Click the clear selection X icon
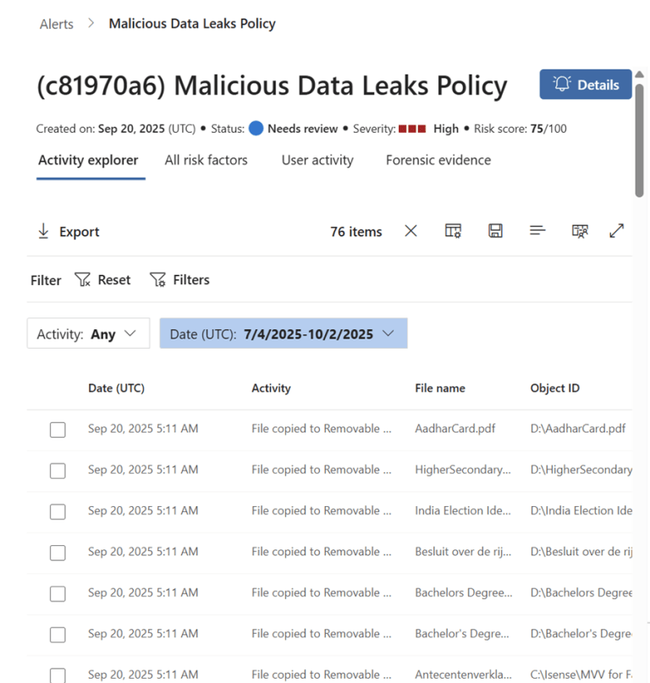 [x=410, y=230]
